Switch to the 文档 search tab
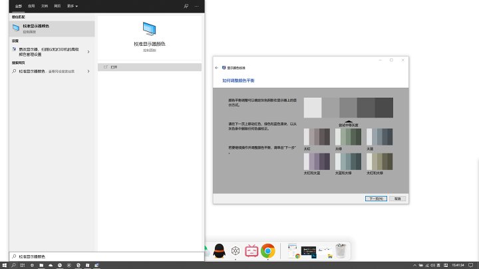 [45, 5]
